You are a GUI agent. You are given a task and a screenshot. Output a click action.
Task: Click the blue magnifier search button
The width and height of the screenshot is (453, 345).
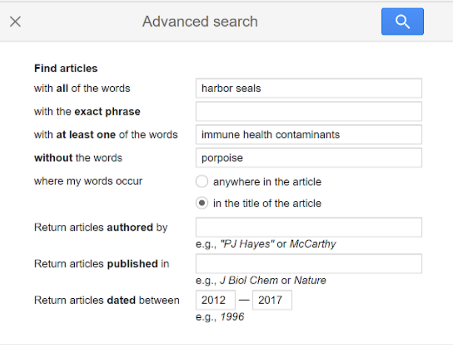click(402, 21)
